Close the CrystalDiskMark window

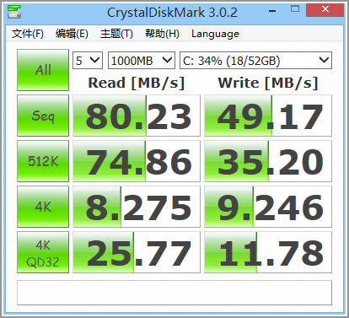tap(325, 10)
